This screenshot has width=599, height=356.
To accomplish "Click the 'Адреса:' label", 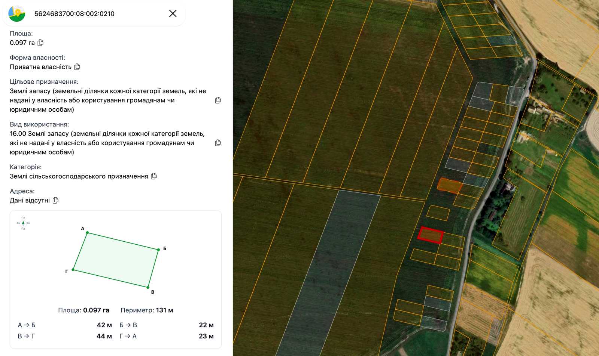I will tap(22, 191).
